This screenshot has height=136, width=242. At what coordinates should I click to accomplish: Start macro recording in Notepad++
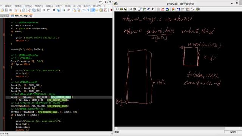pyautogui.click(x=111, y=10)
